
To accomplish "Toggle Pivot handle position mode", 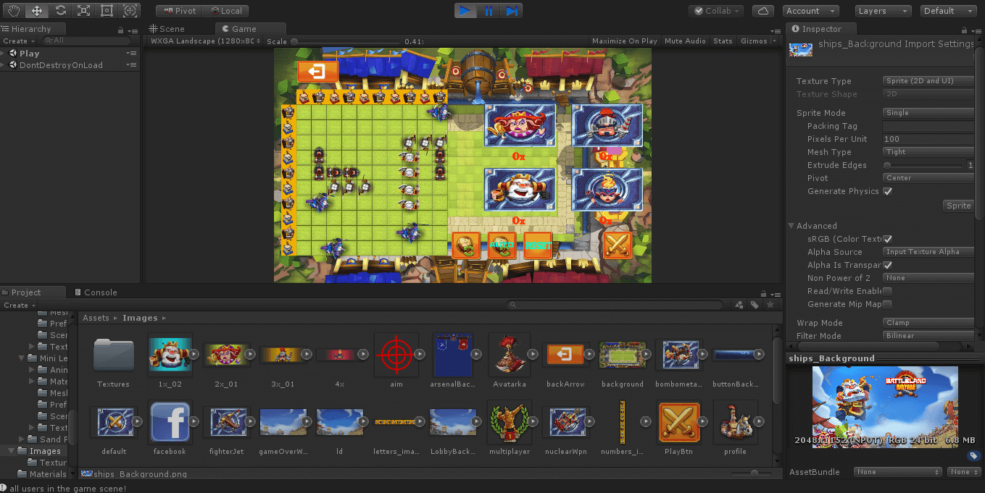I will point(179,11).
